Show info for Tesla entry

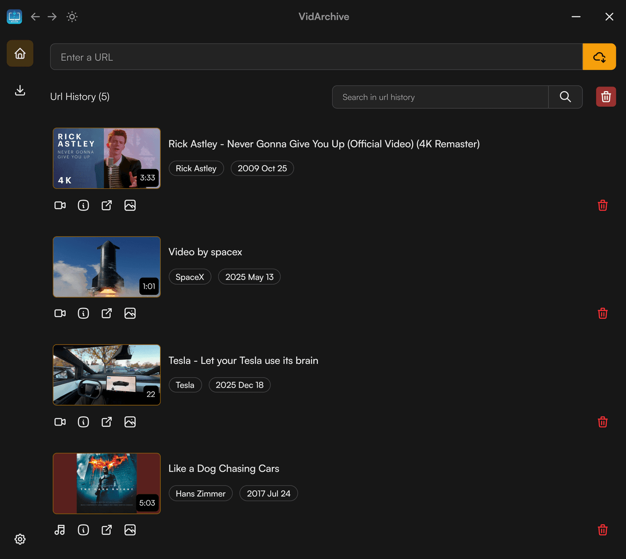[x=83, y=422]
